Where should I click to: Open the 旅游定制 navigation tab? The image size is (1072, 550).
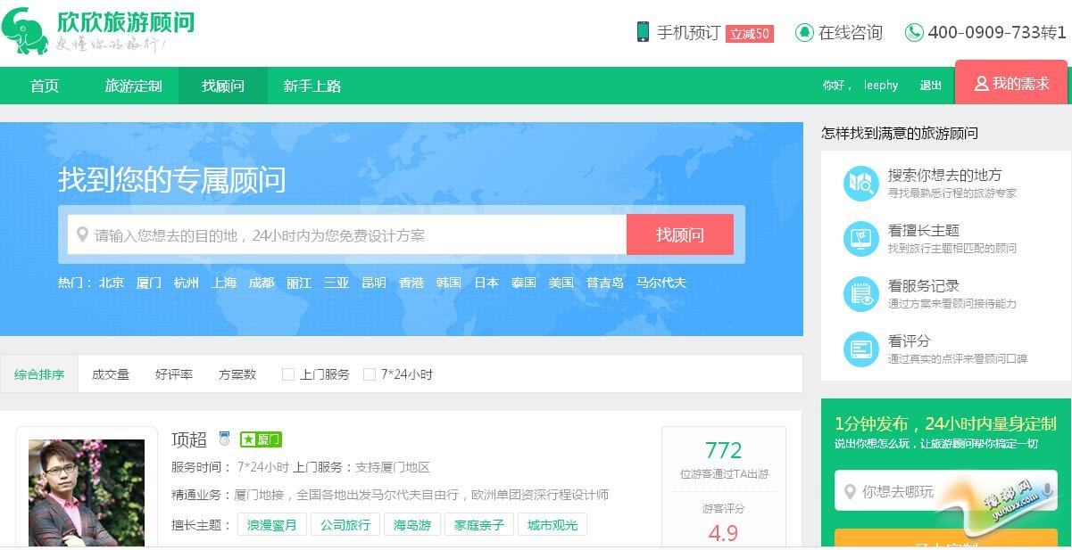pos(133,86)
